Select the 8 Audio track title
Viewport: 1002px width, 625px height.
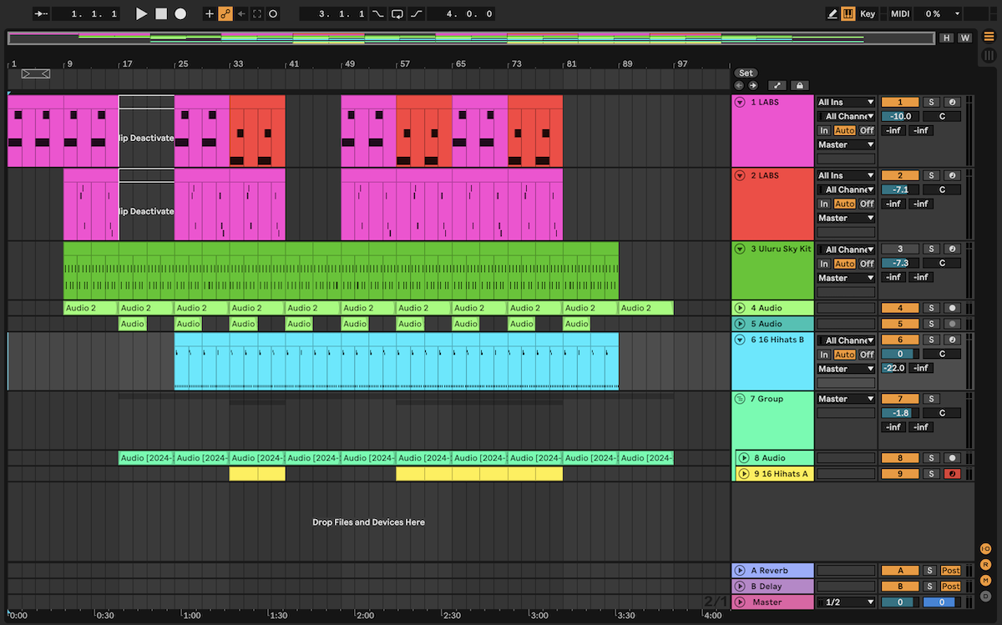click(775, 458)
